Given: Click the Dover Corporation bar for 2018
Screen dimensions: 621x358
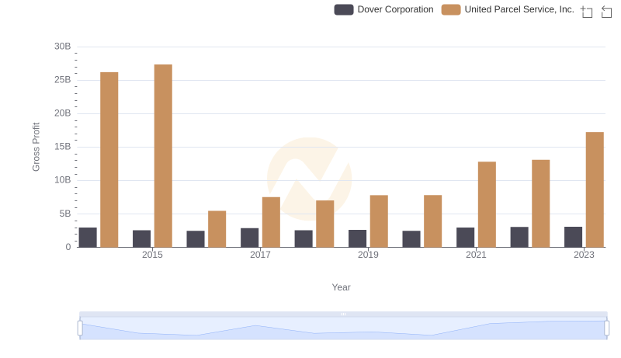Looking at the screenshot, I should point(304,239).
